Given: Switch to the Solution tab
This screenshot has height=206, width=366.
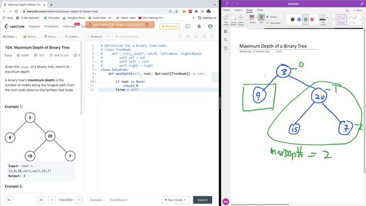Looking at the screenshot, I should [30, 37].
